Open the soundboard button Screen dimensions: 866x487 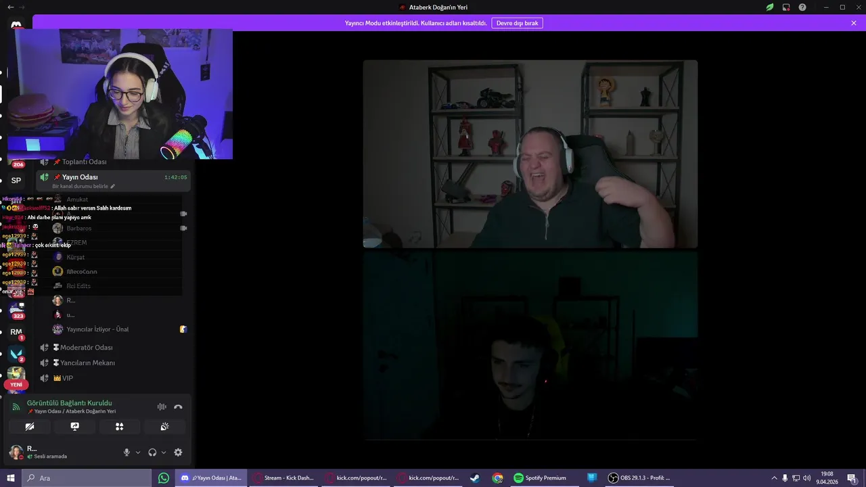point(164,427)
